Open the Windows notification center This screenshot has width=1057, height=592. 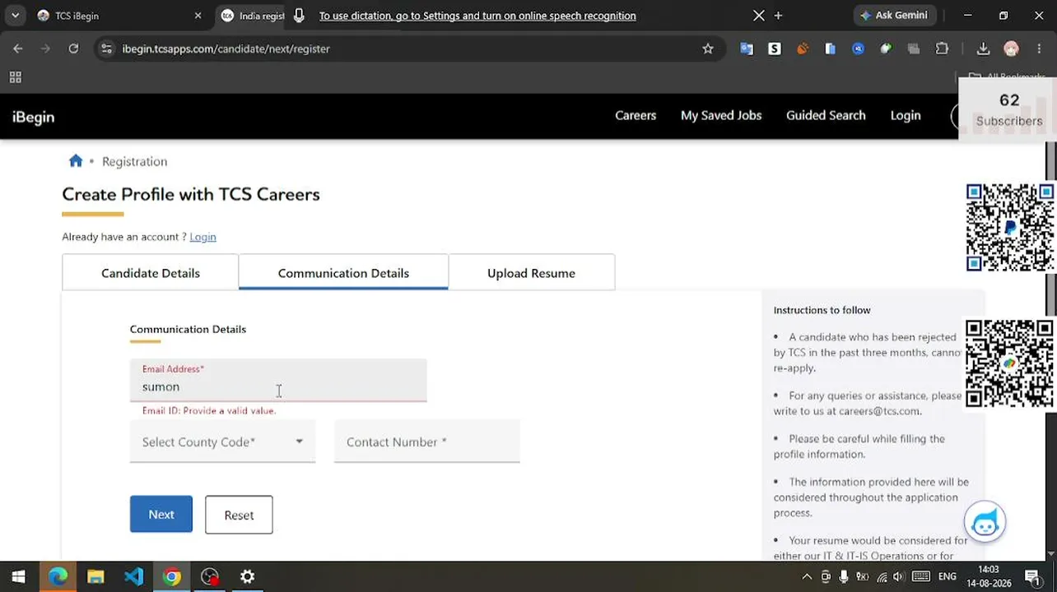1032,576
